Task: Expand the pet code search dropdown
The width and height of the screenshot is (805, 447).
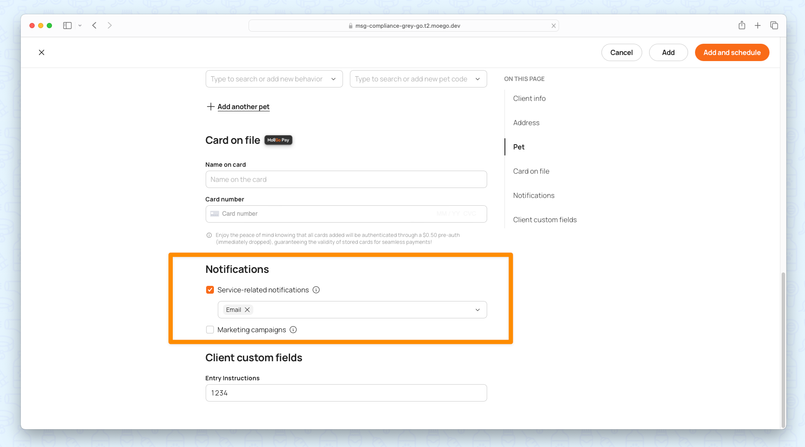Action: pos(478,79)
